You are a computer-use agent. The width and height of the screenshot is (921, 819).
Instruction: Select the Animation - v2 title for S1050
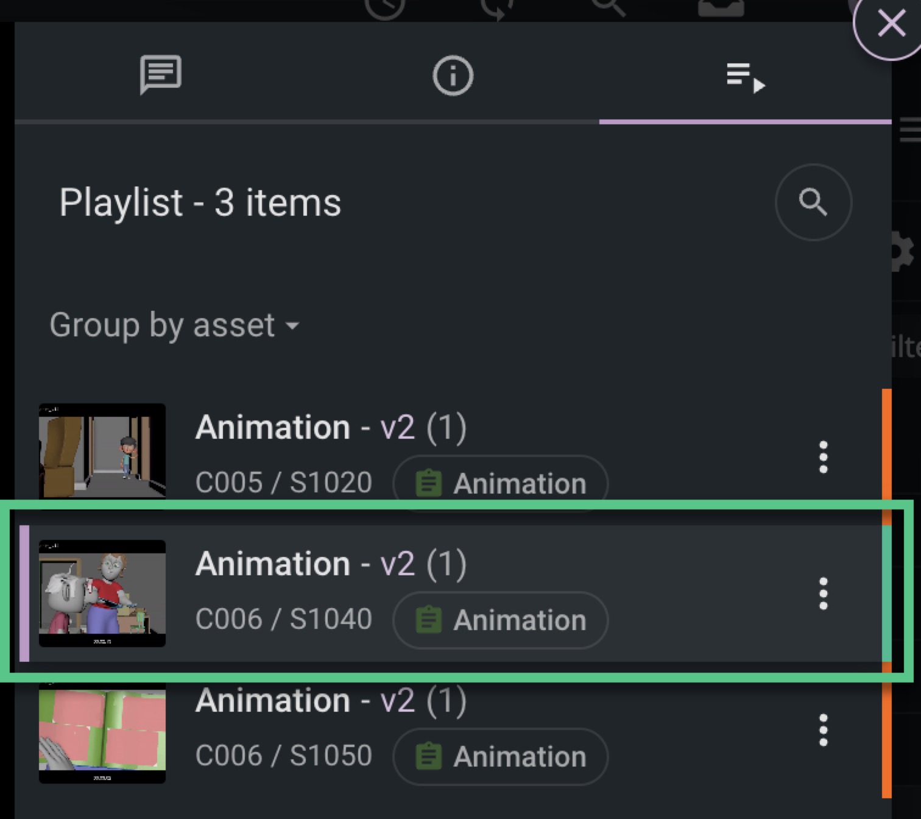[331, 701]
